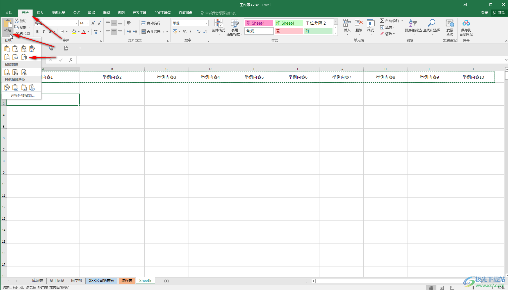Choose the Paste Values icon
This screenshot has height=290, width=508.
(7, 72)
